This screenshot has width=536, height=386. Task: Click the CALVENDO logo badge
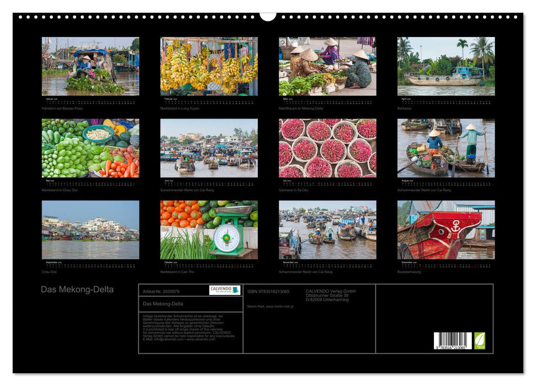225,290
